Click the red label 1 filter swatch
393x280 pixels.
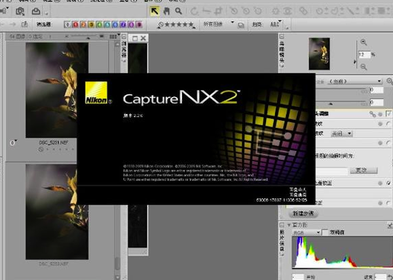pyautogui.click(x=75, y=24)
